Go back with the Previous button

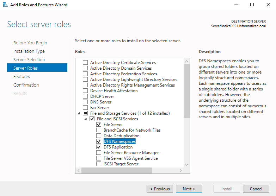(160, 189)
